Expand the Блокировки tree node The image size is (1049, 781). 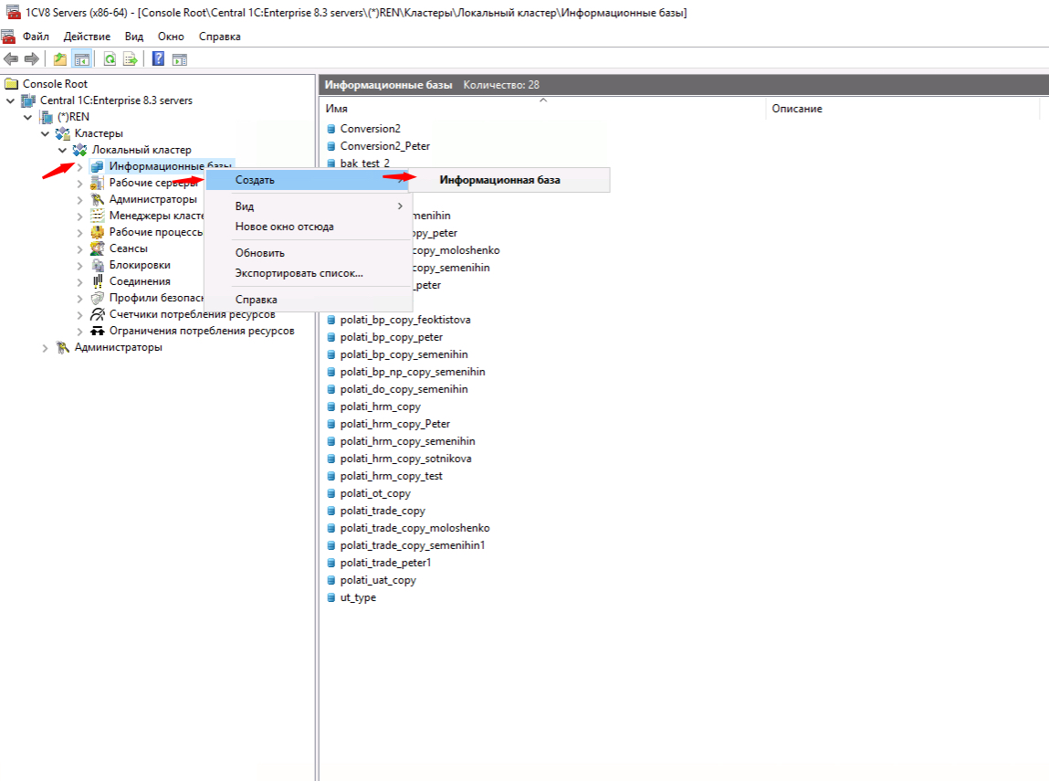(79, 265)
